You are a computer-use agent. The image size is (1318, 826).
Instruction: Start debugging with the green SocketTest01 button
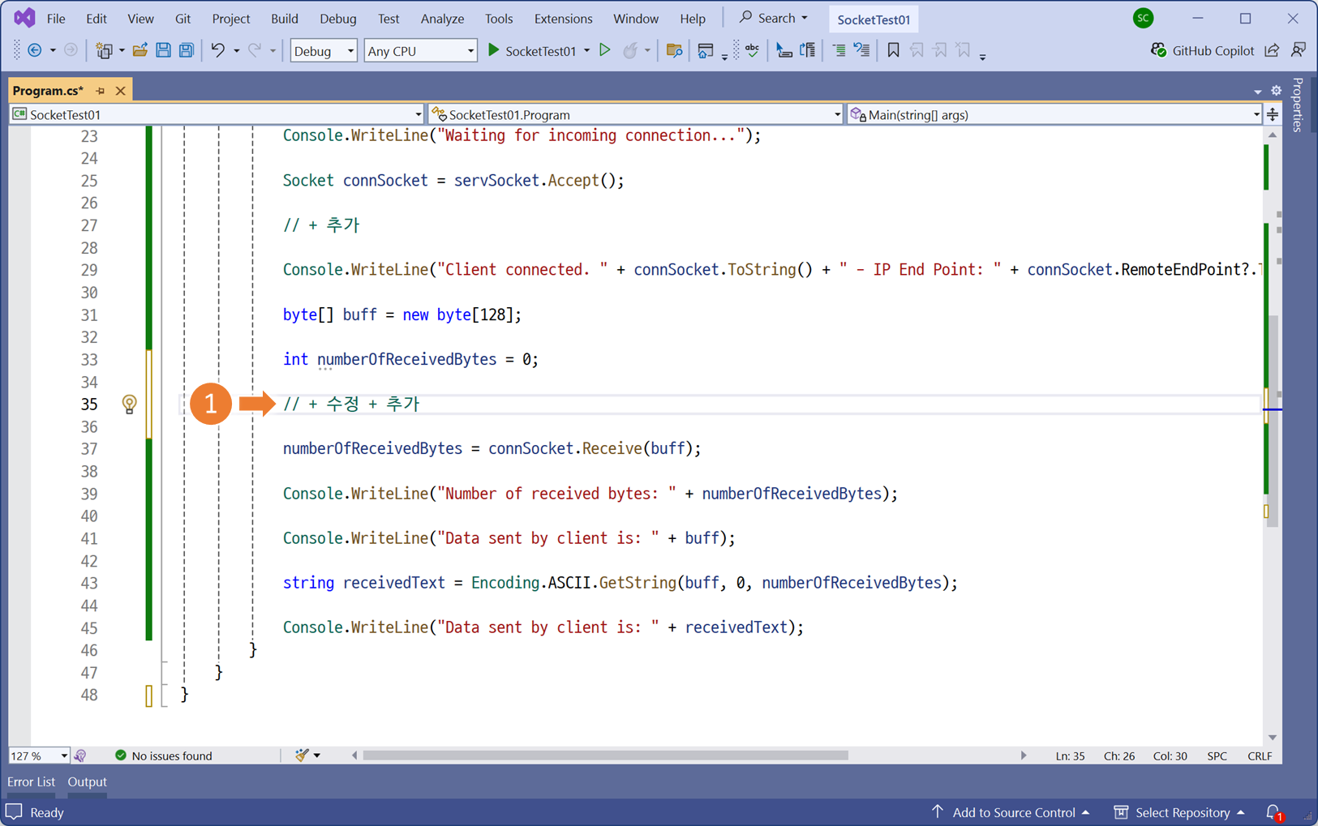tap(532, 50)
